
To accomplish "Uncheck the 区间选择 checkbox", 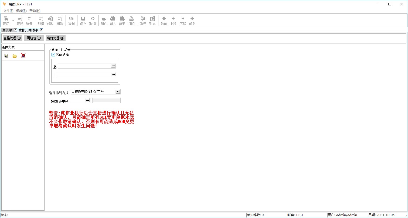I will point(53,54).
